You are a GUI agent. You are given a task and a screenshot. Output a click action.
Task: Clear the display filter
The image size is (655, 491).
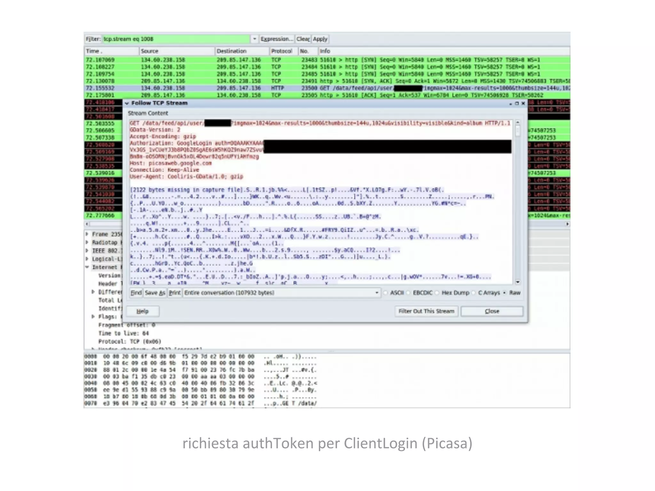[x=303, y=39]
